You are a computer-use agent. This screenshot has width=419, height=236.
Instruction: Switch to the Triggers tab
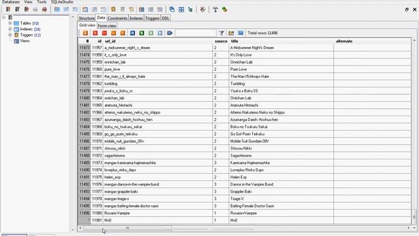pos(153,18)
